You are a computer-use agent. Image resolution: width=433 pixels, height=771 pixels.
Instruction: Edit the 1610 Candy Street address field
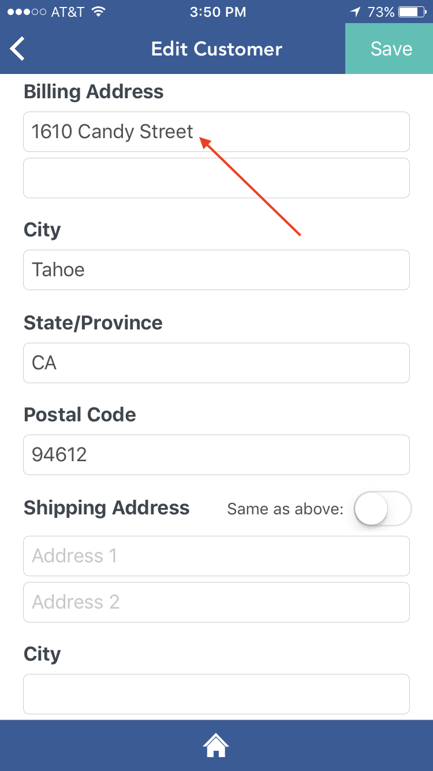pyautogui.click(x=216, y=132)
